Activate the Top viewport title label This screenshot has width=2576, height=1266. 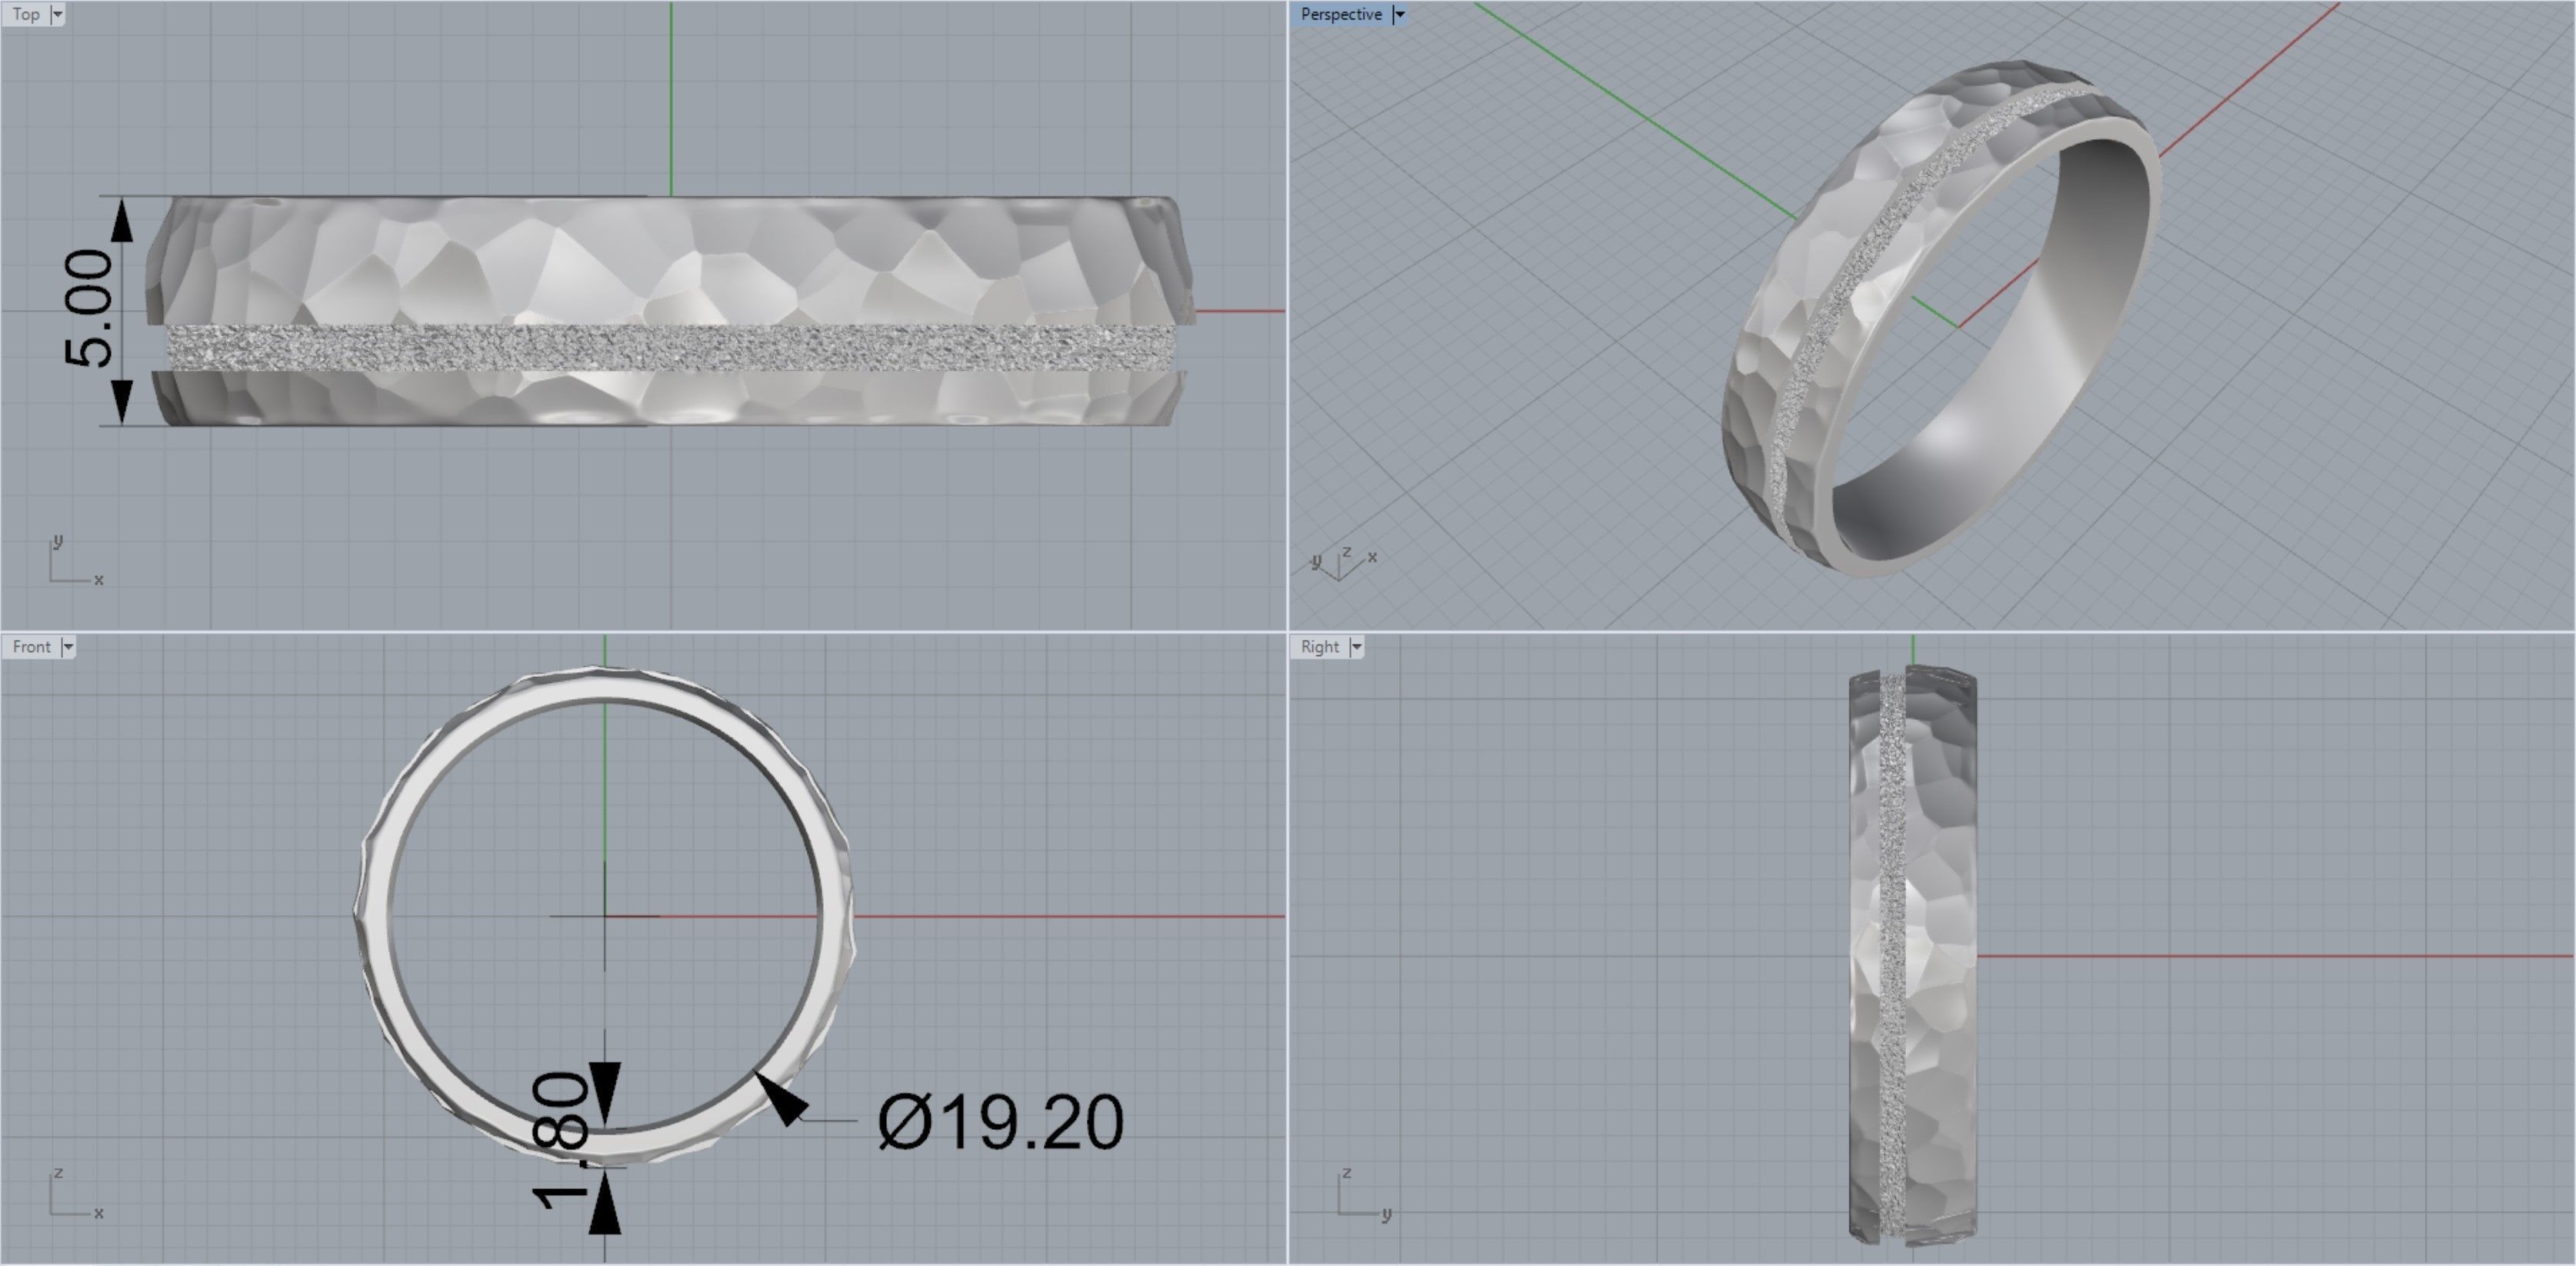coord(26,14)
